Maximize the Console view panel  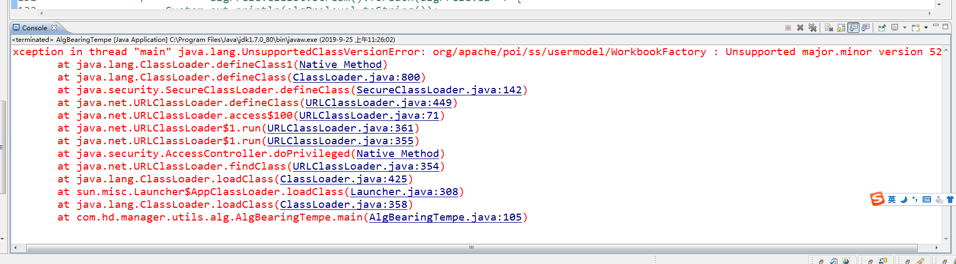(945, 27)
